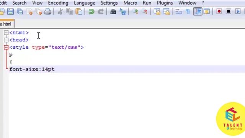The width and height of the screenshot is (245, 138).
Task: Click the Print icon
Action: click(x=47, y=11)
